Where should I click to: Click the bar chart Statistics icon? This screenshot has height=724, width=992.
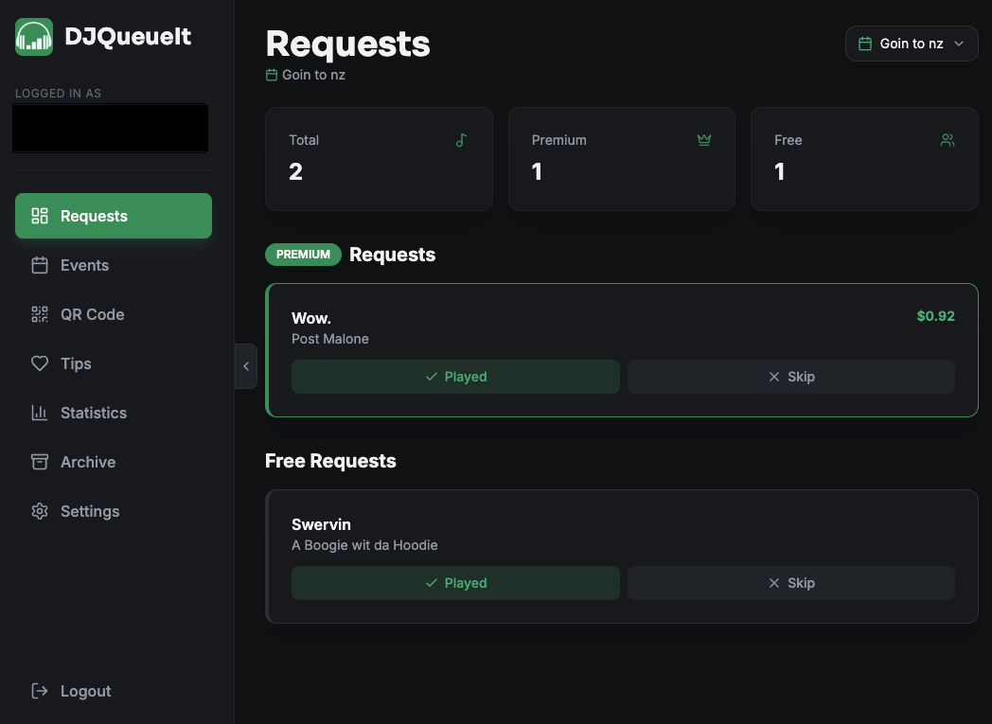(40, 413)
